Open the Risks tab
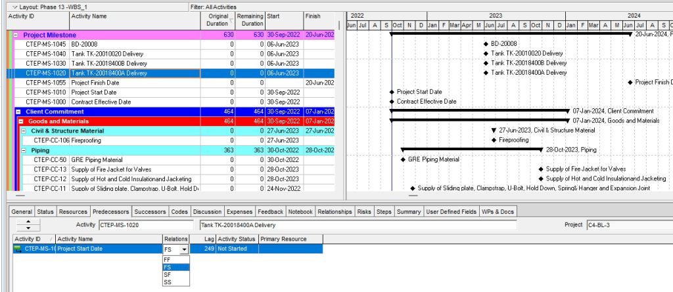The image size is (673, 292). point(364,212)
